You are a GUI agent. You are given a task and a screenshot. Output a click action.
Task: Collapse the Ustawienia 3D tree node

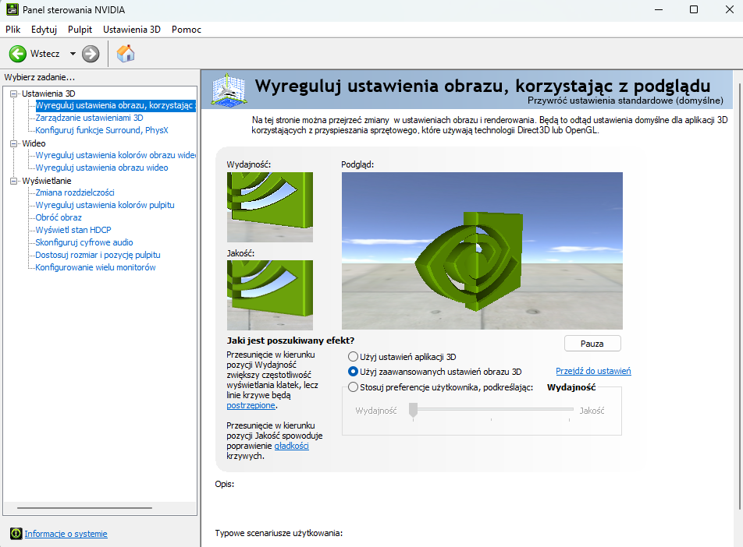(14, 94)
